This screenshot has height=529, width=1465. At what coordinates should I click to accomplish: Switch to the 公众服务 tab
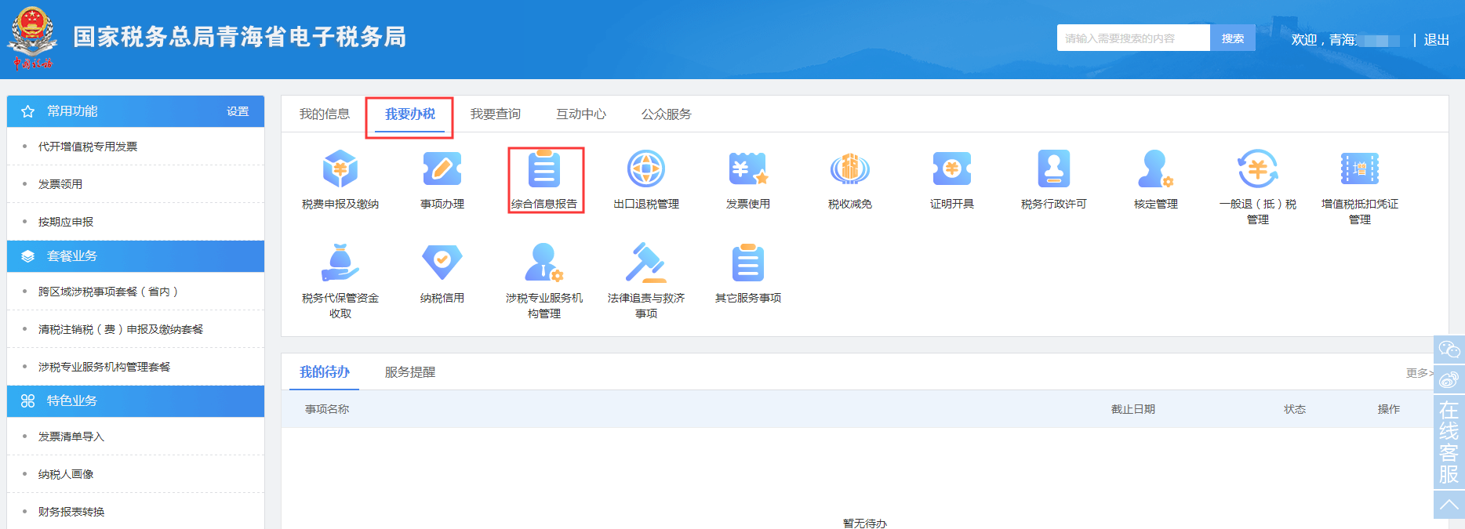point(667,114)
